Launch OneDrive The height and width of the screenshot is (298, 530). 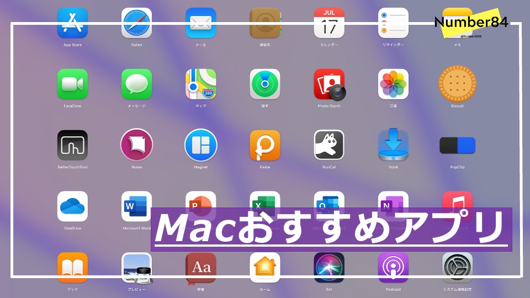click(x=72, y=206)
